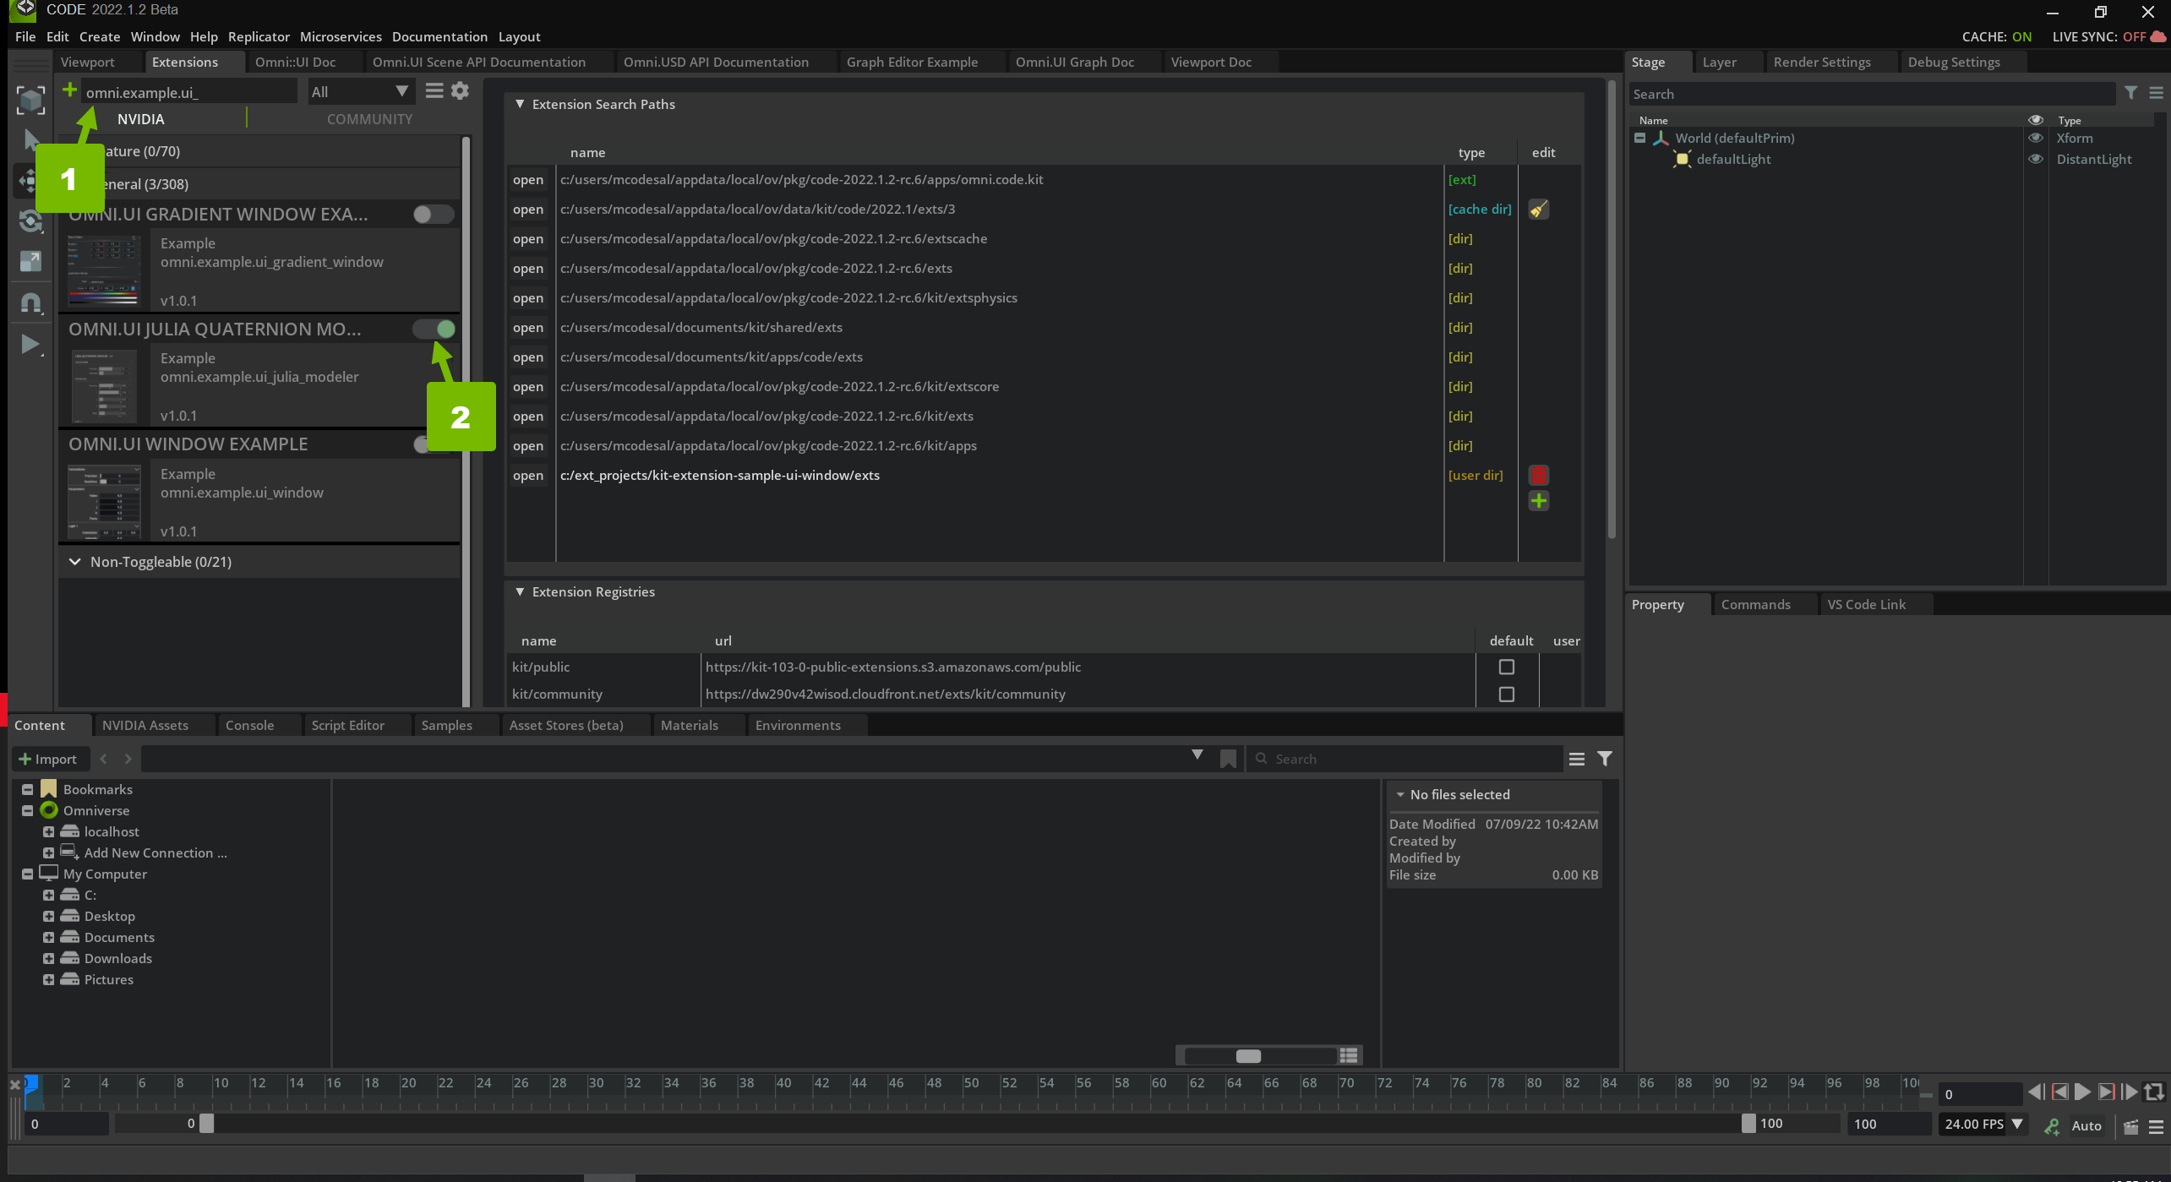The image size is (2171, 1182).
Task: Expand the Non-Toggleable (0/21) category
Action: point(74,562)
